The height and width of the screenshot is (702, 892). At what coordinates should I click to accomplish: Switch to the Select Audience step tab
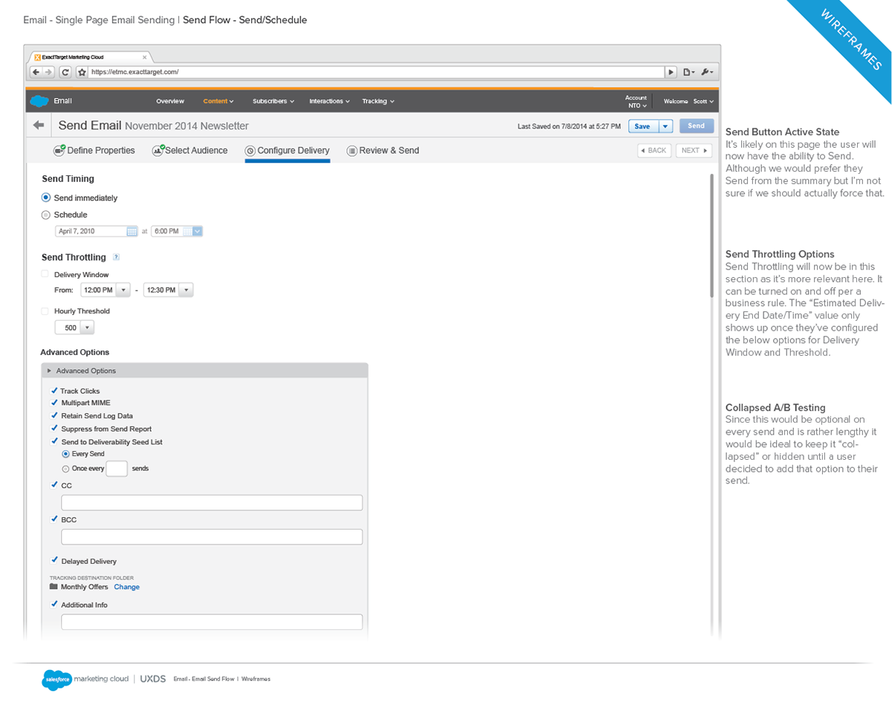click(190, 151)
